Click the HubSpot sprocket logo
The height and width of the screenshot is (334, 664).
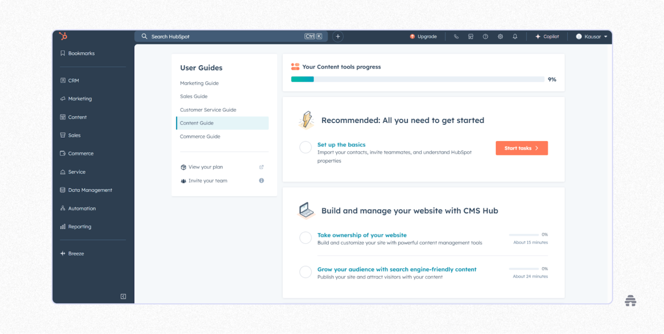click(x=63, y=36)
